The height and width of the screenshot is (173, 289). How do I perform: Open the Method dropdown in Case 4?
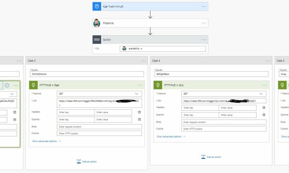tap(224, 94)
